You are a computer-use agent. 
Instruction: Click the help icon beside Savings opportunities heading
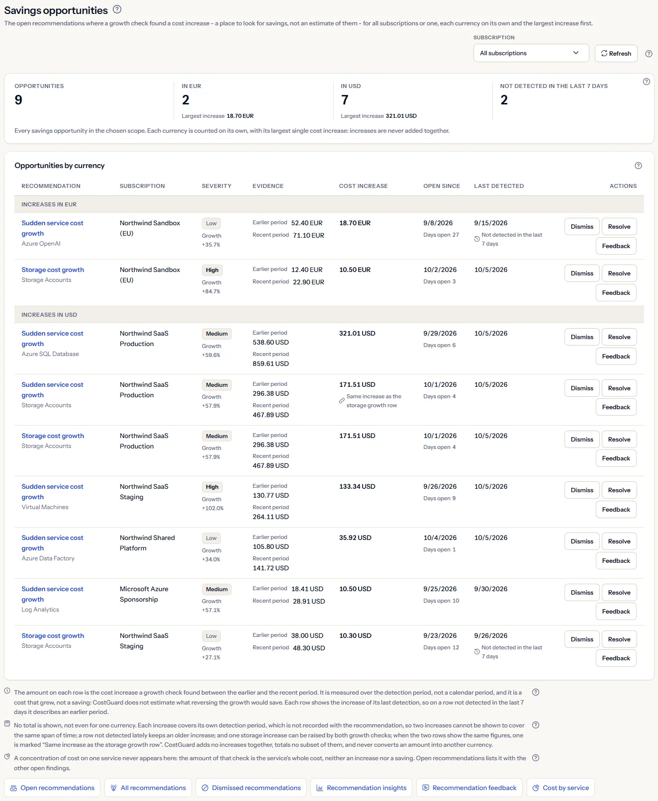(x=117, y=9)
